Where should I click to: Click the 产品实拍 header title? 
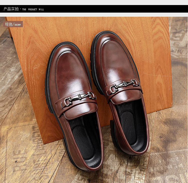point(11,9)
